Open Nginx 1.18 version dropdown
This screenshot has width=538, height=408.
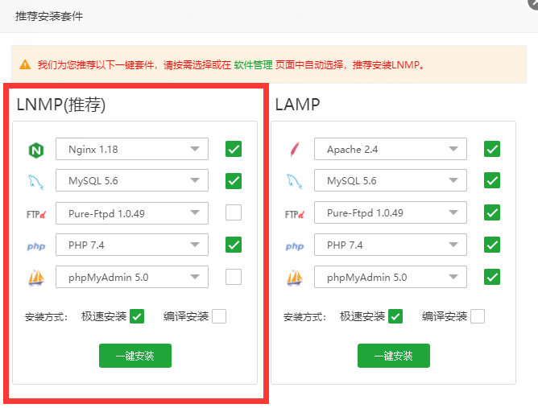(132, 149)
